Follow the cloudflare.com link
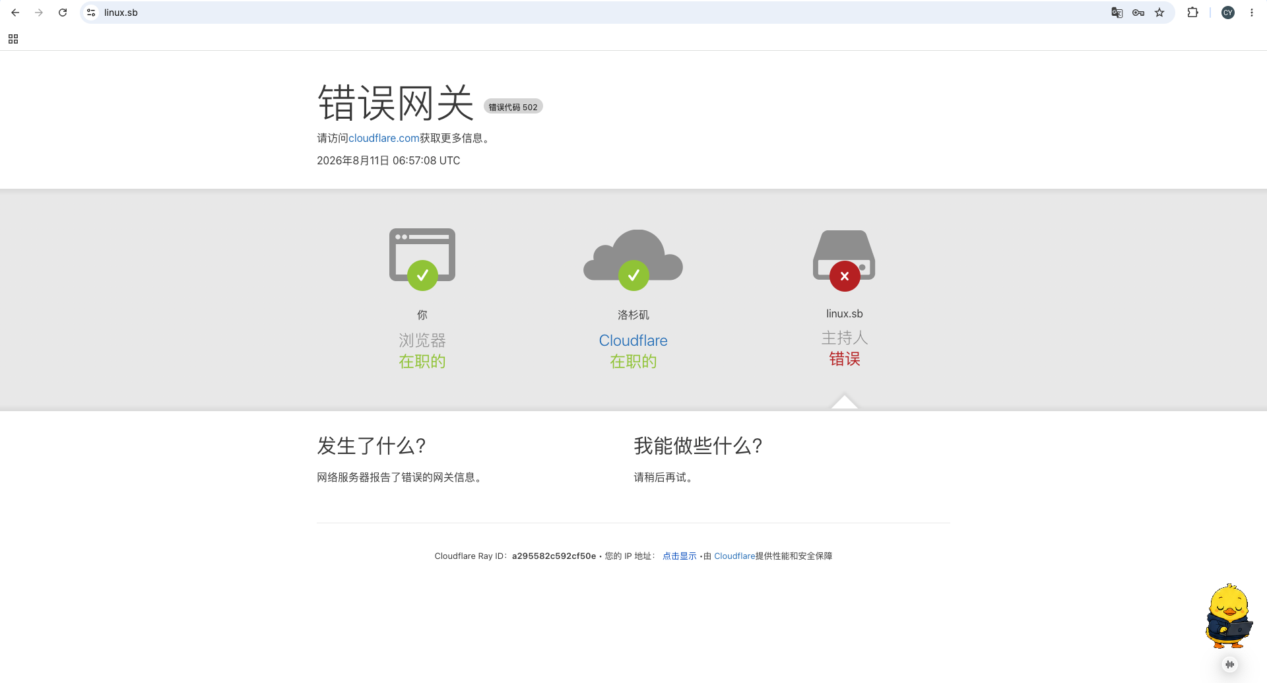The image size is (1267, 683). 384,138
